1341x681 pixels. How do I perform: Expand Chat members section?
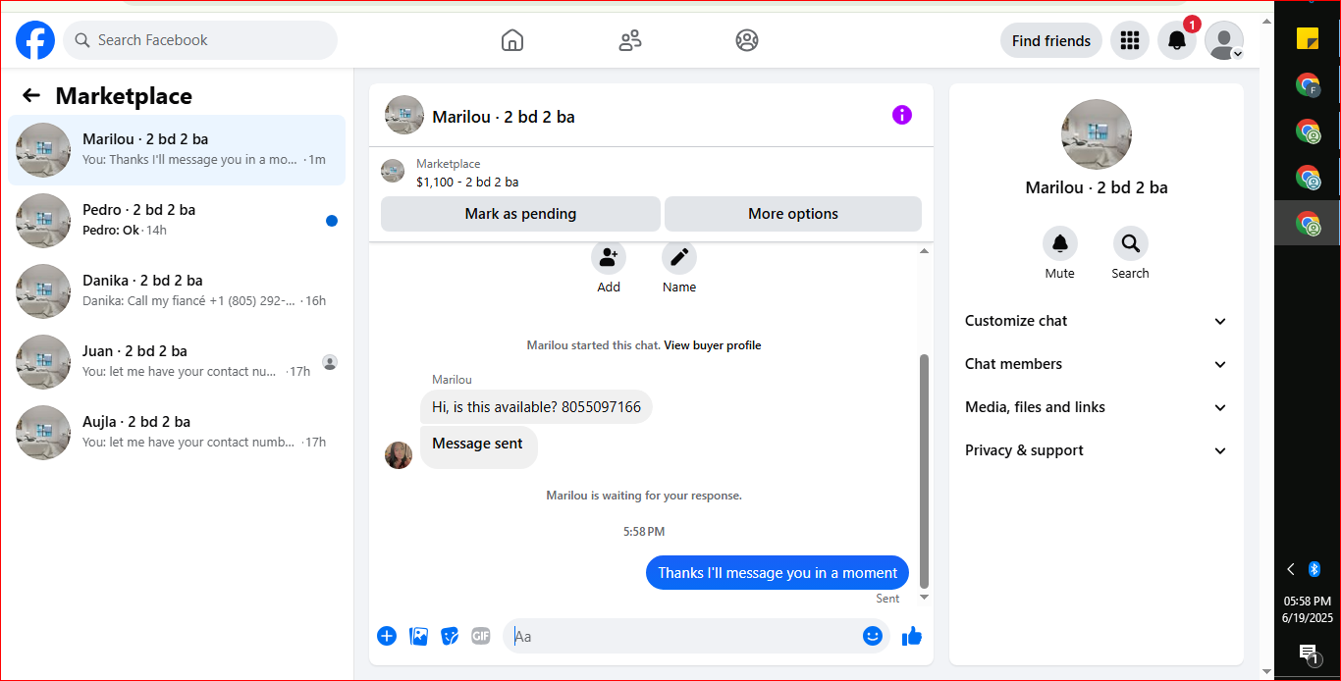[1097, 364]
